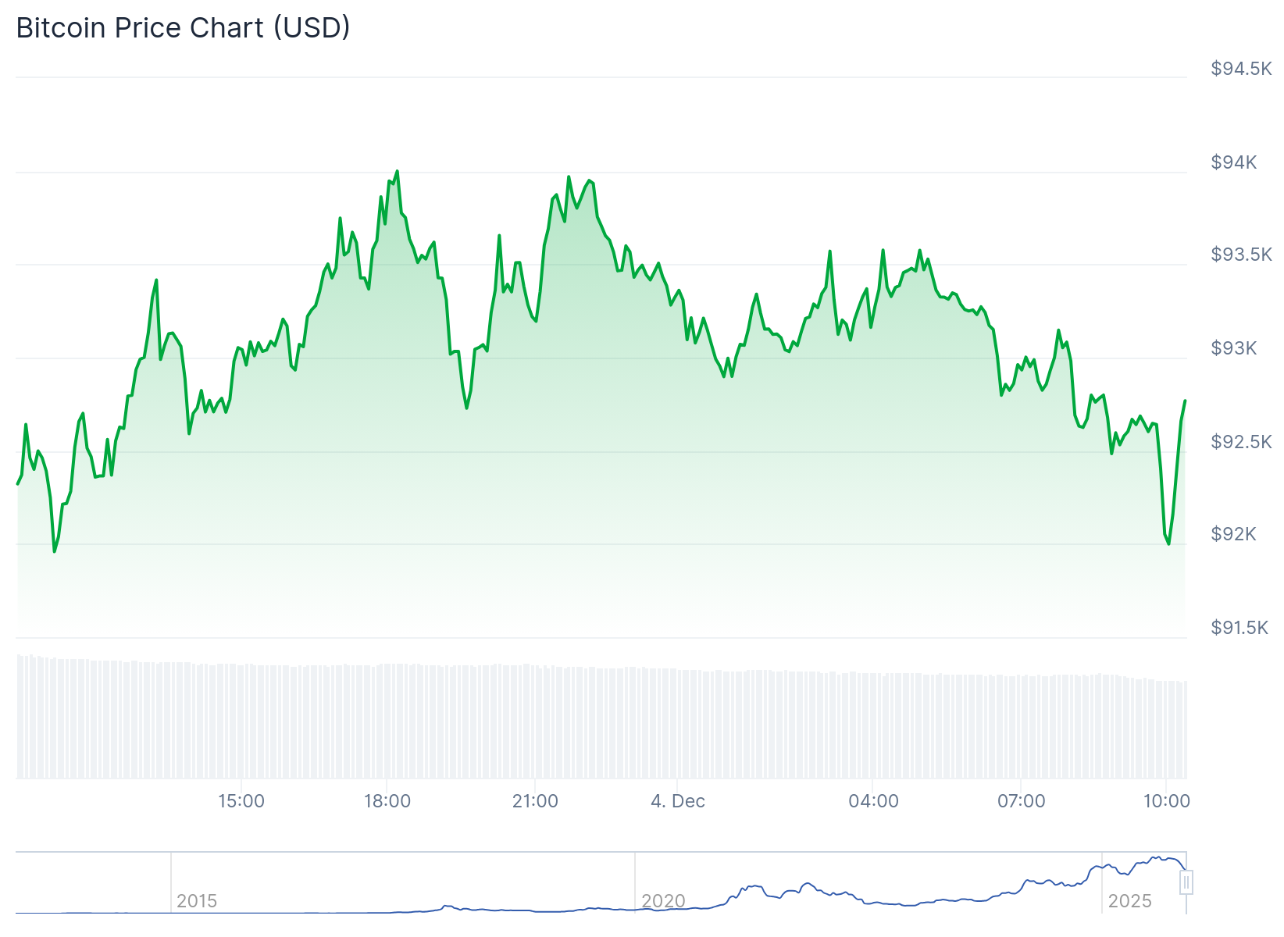Screen dimensions: 1284x937
Task: Click the $91.5K price axis label
Action: (1239, 628)
